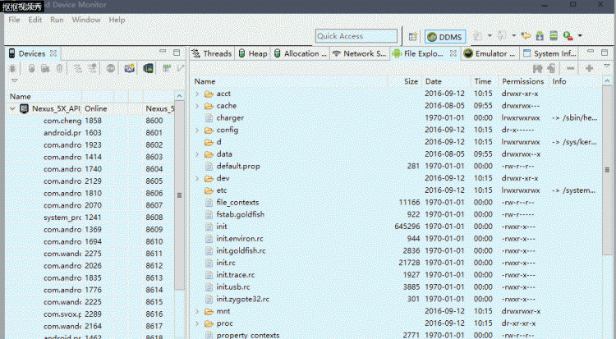The image size is (616, 339).
Task: Click the Quick Access search field
Action: coord(356,36)
